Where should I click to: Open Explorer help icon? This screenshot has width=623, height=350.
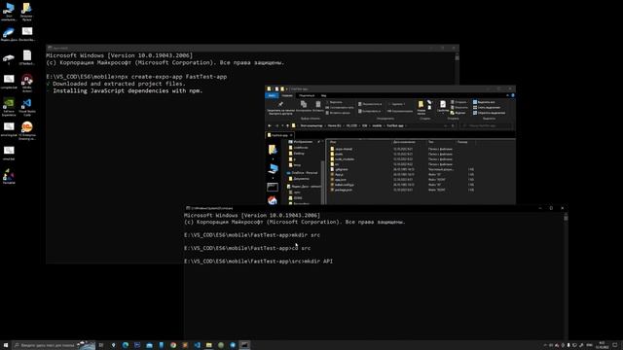pyautogui.click(x=513, y=95)
